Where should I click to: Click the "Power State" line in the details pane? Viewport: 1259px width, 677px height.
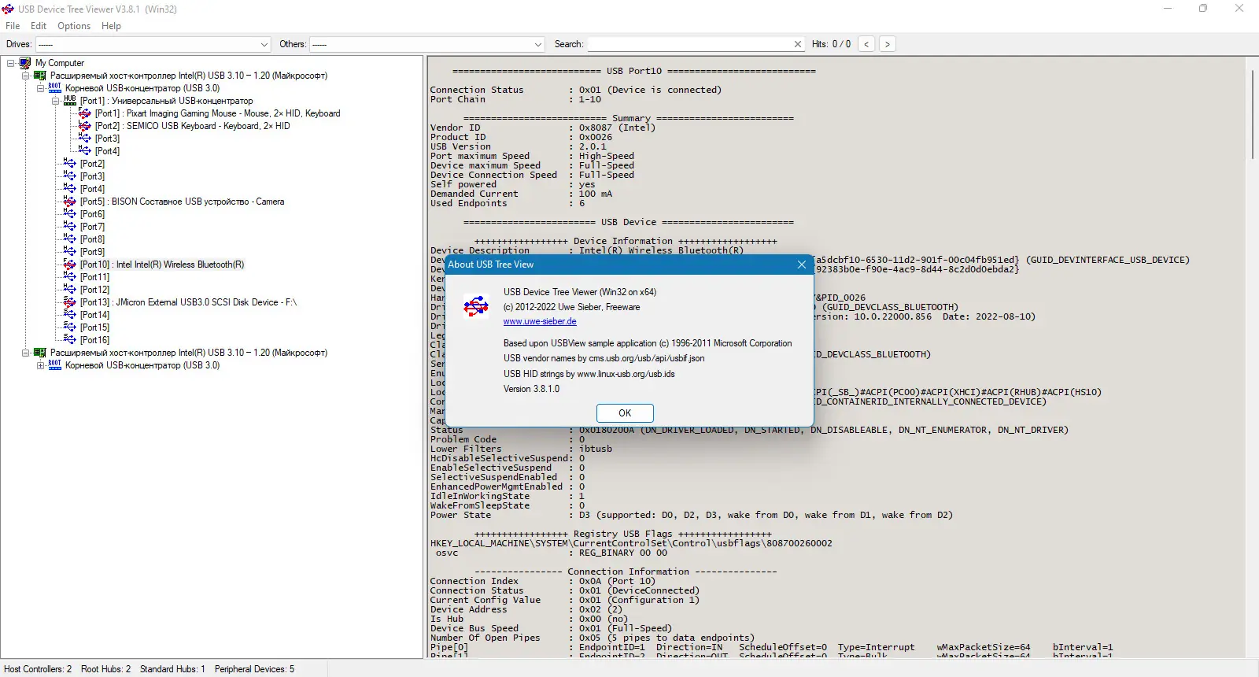(x=692, y=515)
